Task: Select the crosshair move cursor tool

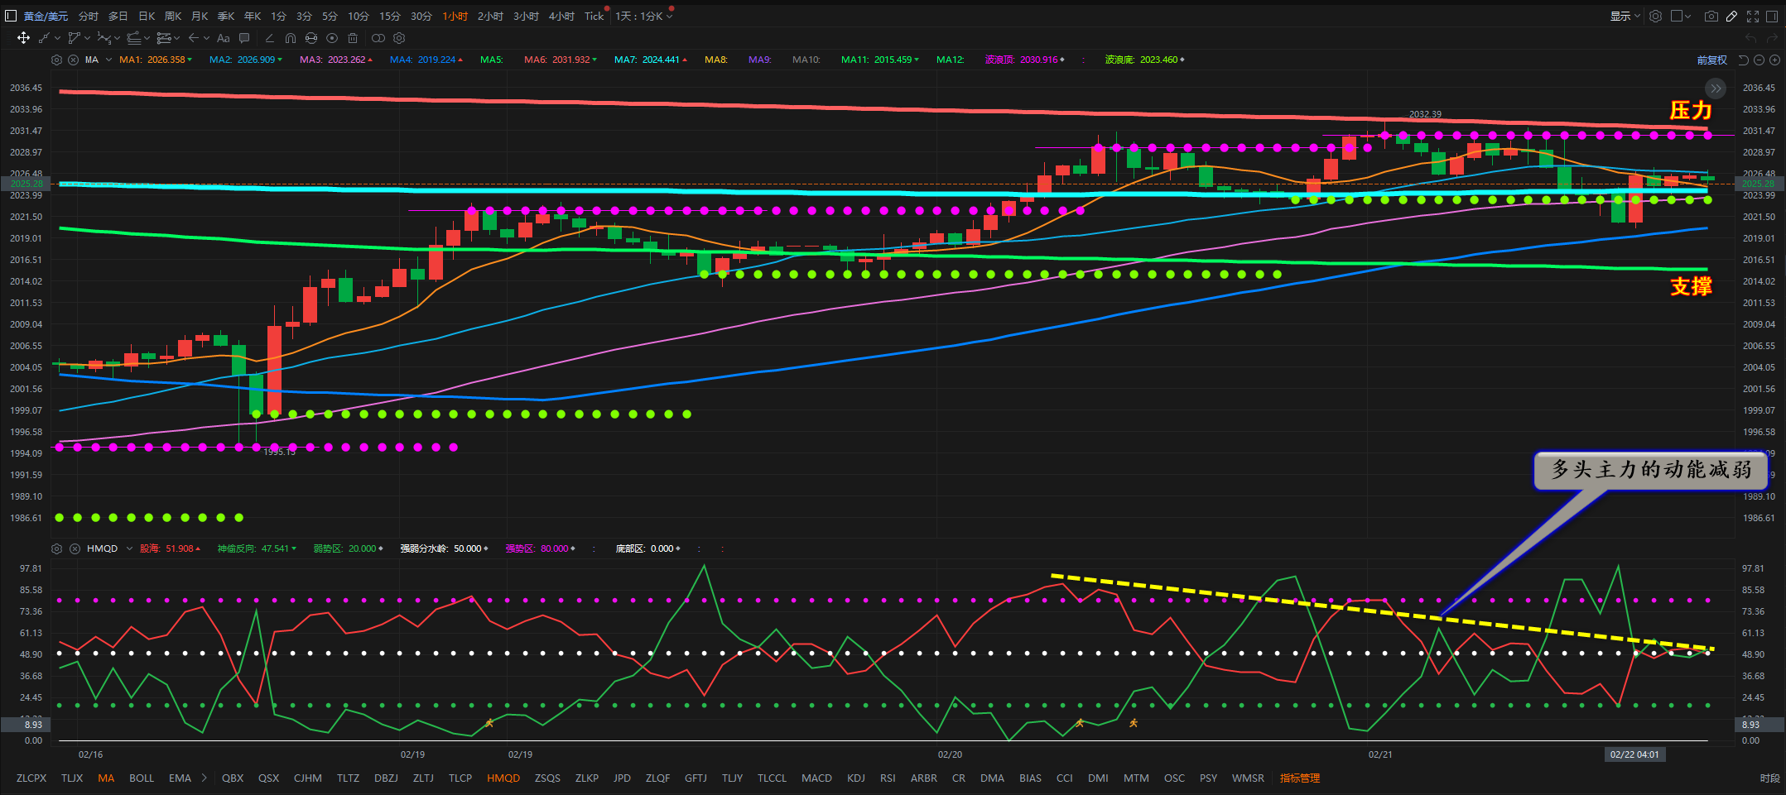Action: coord(23,38)
